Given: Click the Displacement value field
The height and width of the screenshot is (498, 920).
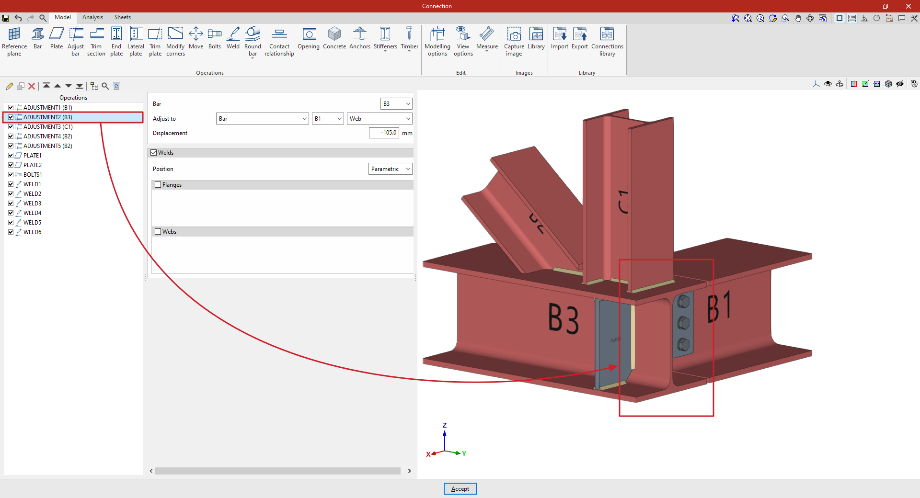Looking at the screenshot, I should coord(384,133).
